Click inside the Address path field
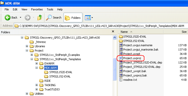 101,26
